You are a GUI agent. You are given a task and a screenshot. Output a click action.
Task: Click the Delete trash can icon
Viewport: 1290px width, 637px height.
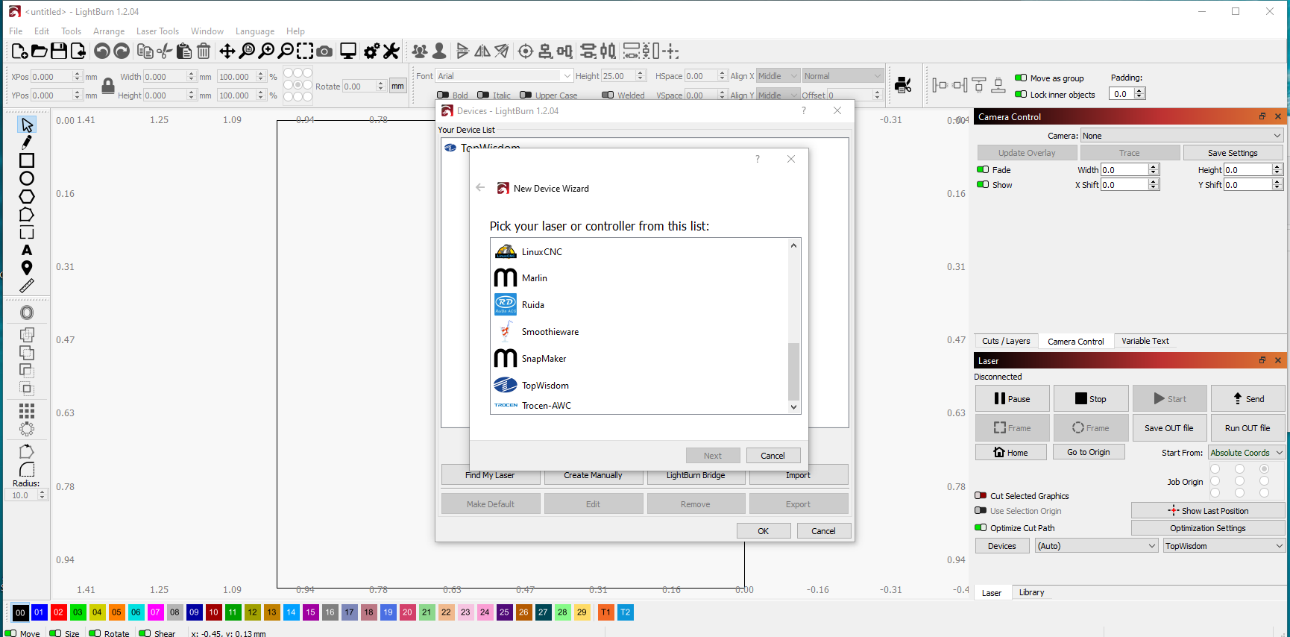pyautogui.click(x=204, y=51)
